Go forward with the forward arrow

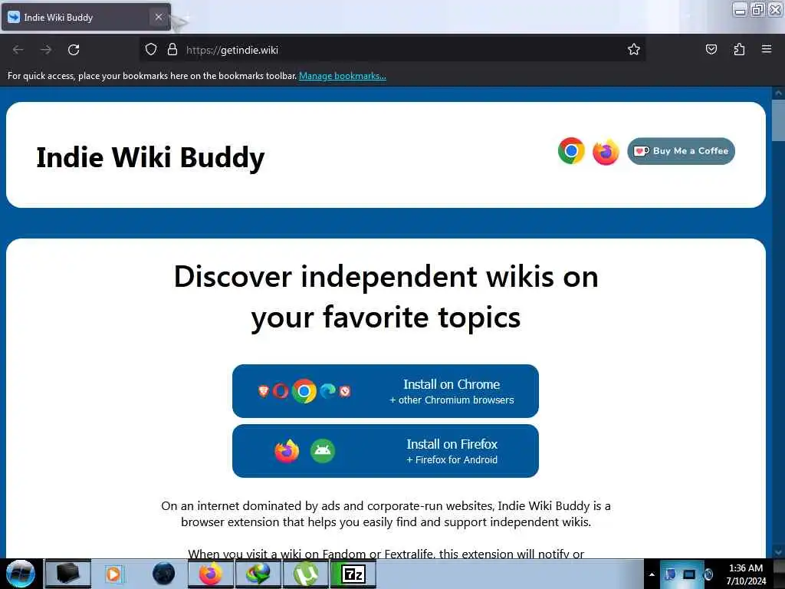(x=46, y=50)
